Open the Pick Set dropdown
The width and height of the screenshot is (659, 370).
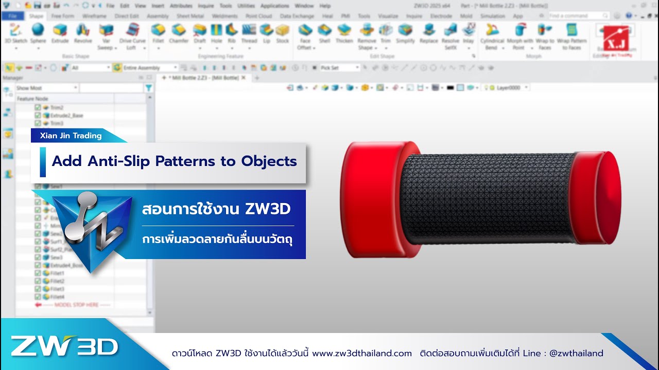339,67
